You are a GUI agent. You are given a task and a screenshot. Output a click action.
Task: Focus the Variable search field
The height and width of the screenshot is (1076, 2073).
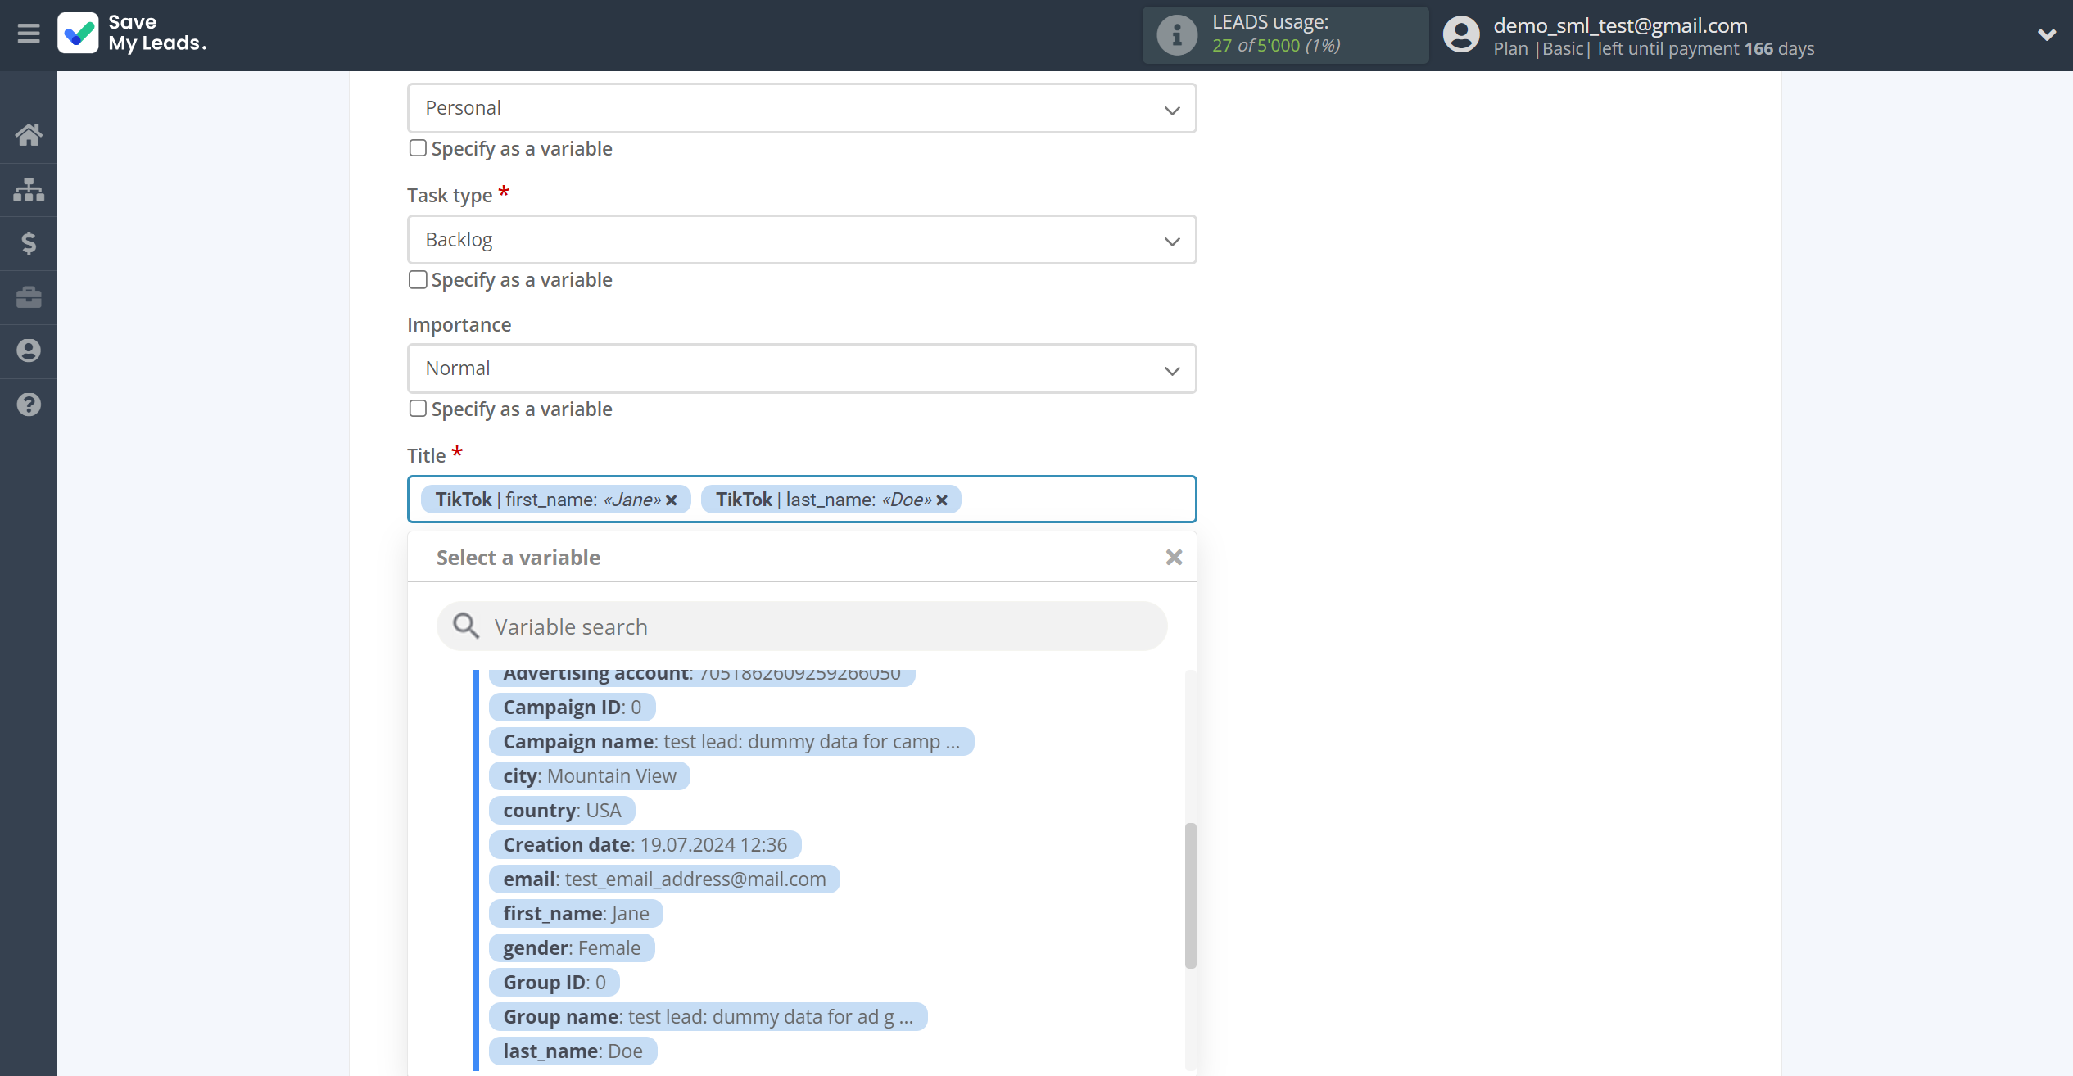pyautogui.click(x=801, y=626)
